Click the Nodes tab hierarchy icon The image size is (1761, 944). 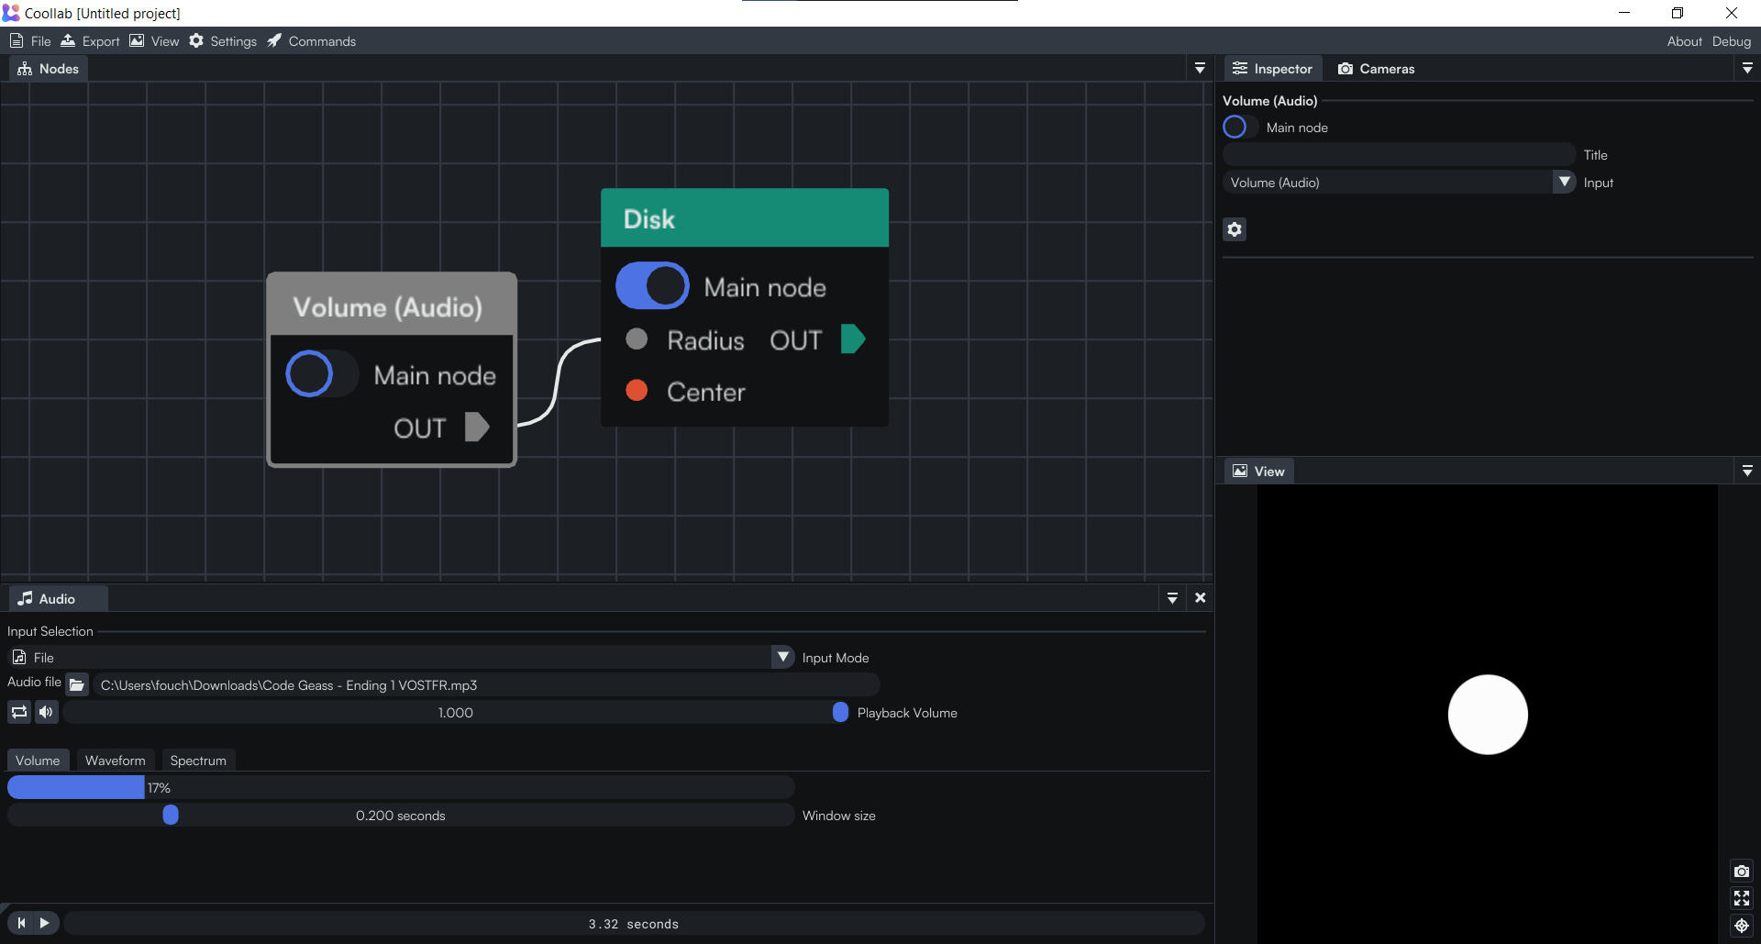coord(25,69)
